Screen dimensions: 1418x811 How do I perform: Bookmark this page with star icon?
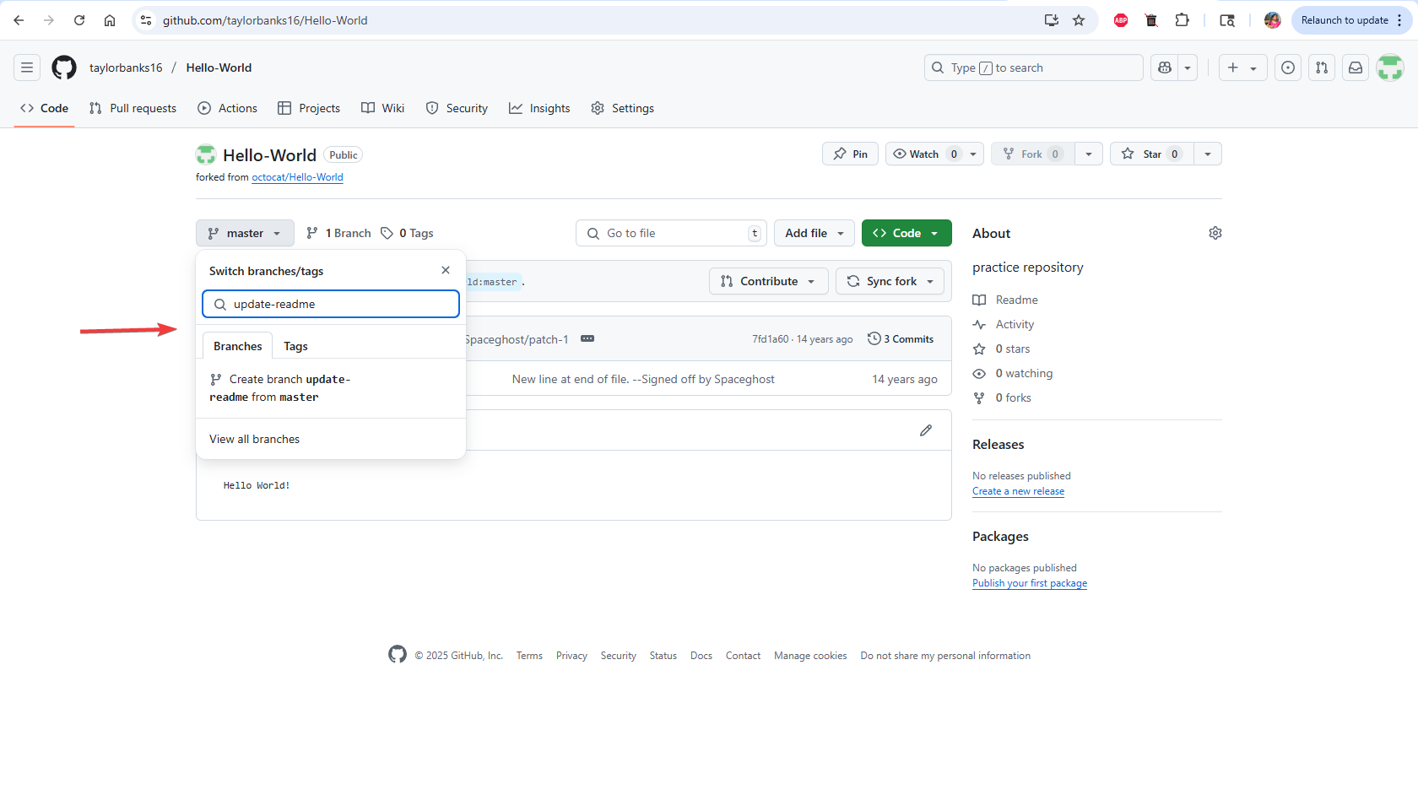click(x=1079, y=20)
